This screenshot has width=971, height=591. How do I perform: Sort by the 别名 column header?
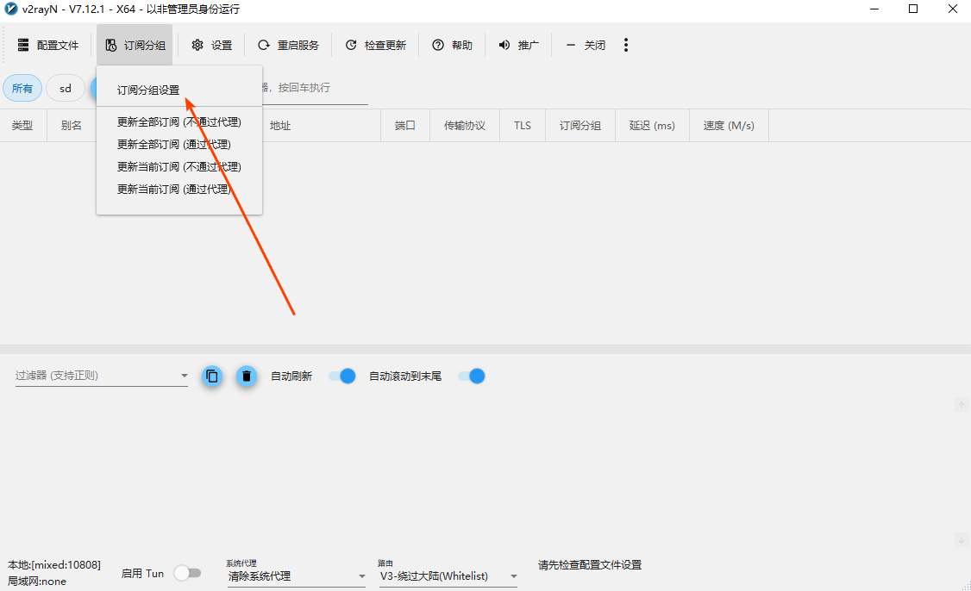click(x=72, y=126)
